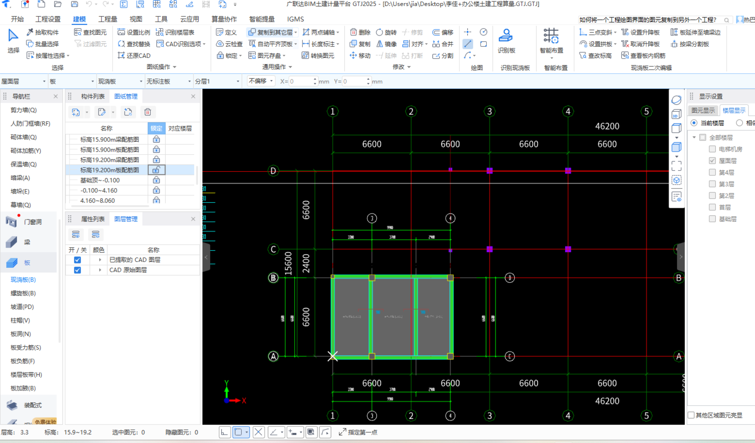Click 设置比例 set scale tool

(134, 32)
